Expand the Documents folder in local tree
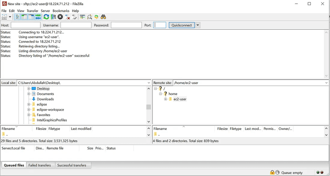This screenshot has width=330, height=176. (x=29, y=94)
